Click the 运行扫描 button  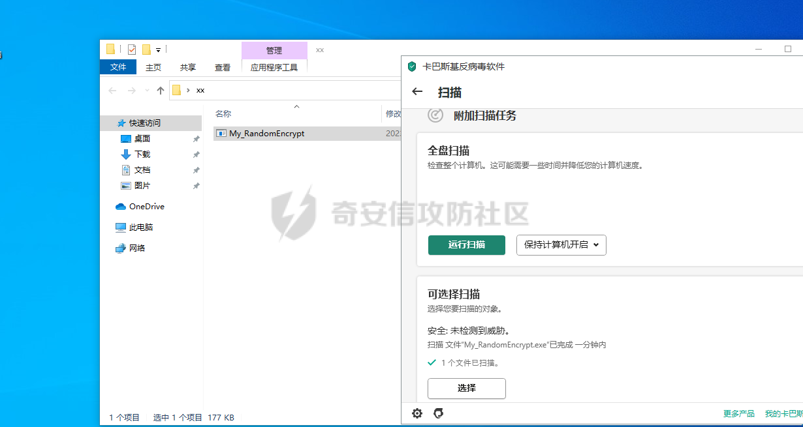(467, 245)
